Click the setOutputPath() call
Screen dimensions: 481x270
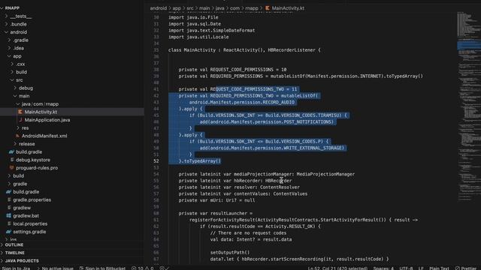point(230,253)
